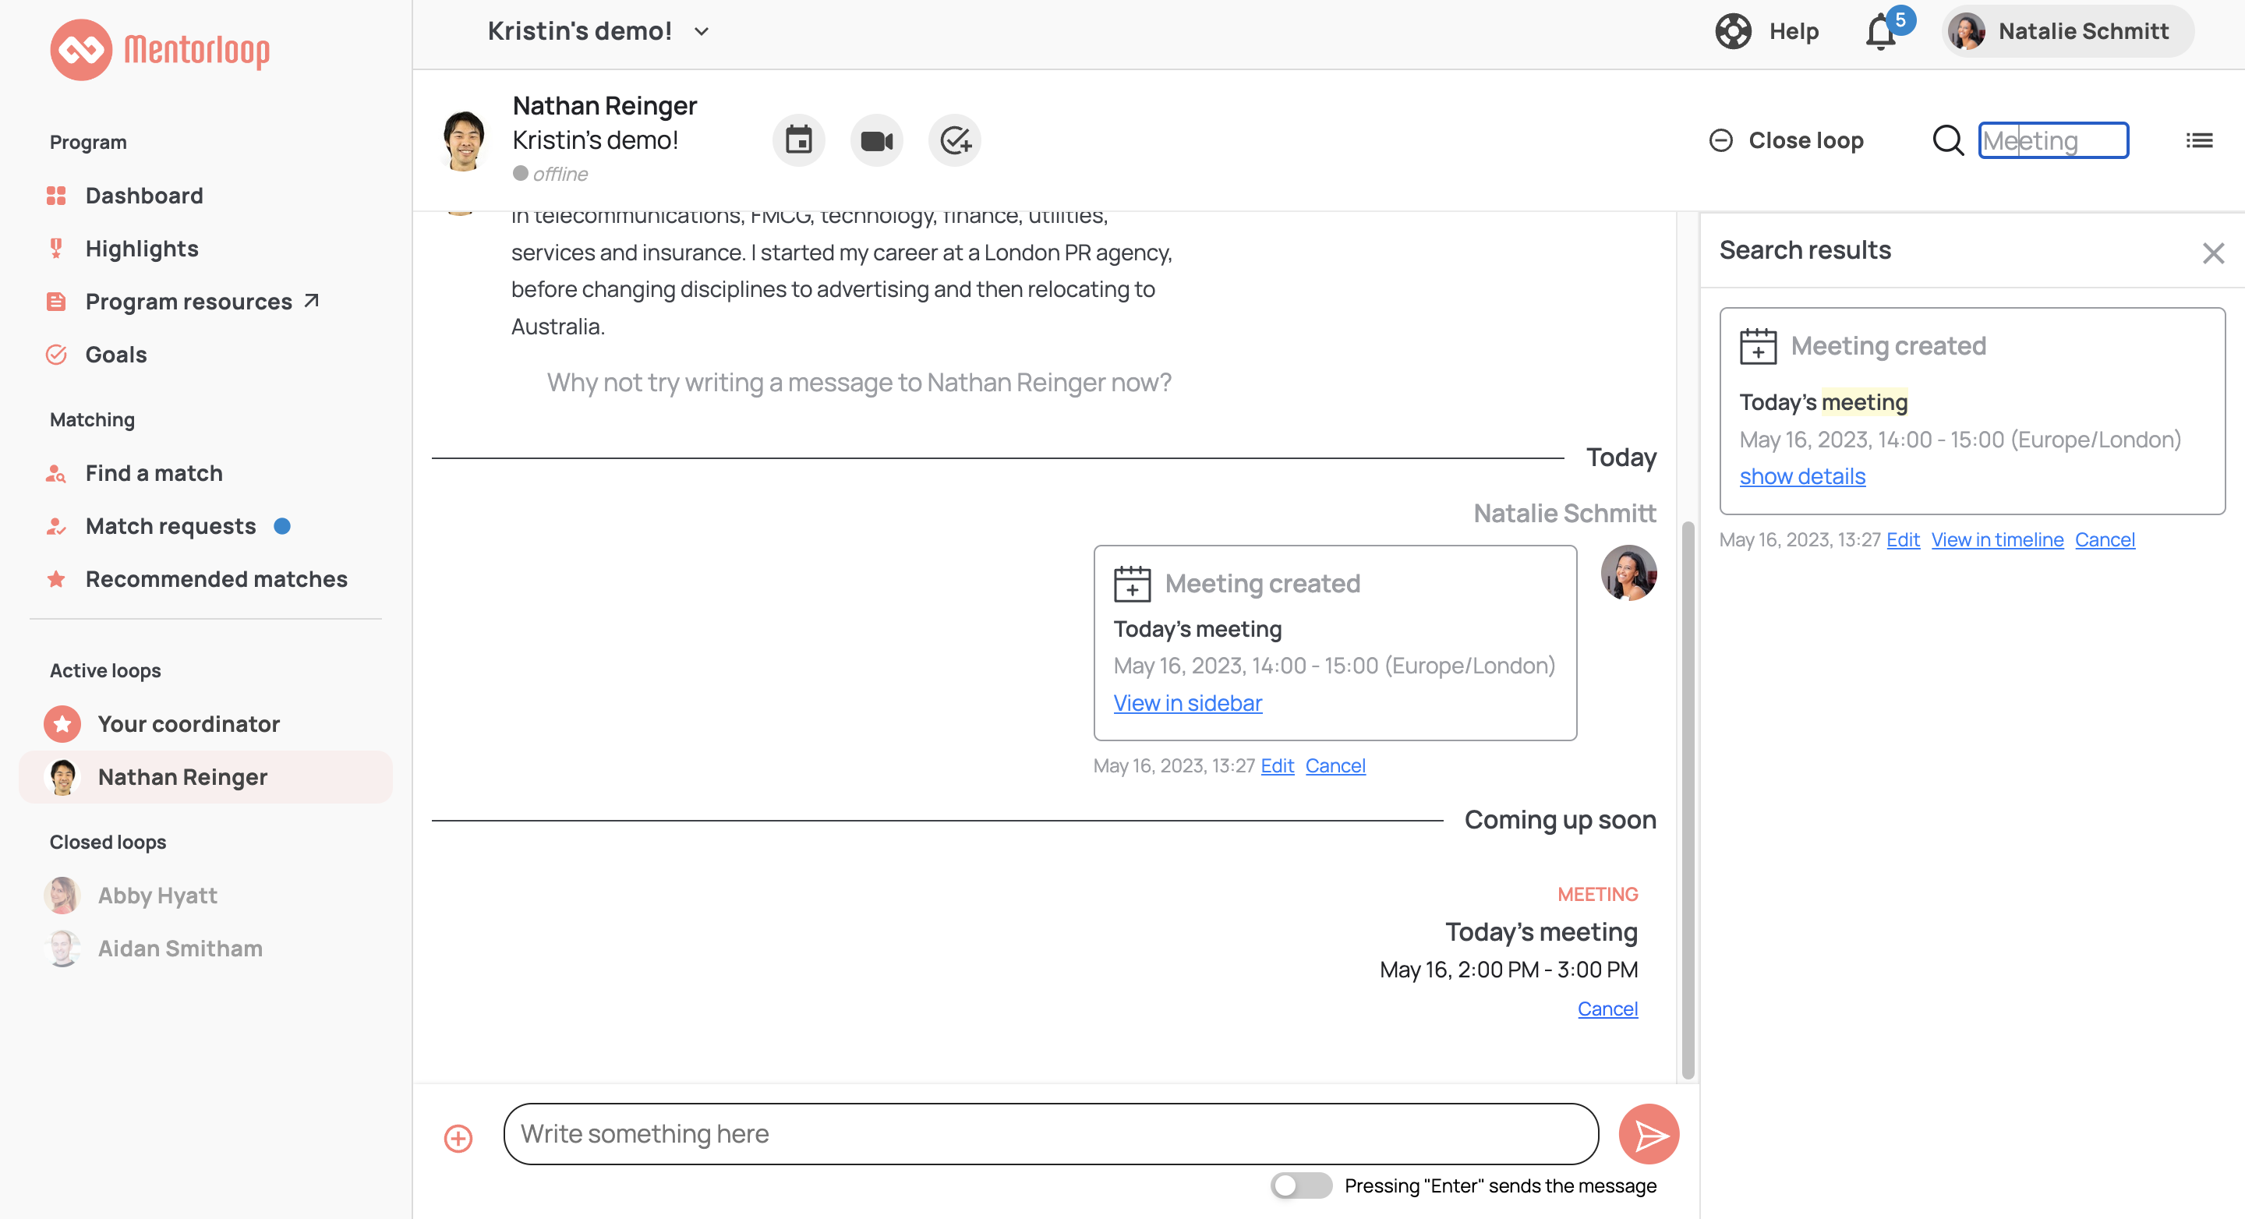This screenshot has width=2245, height=1219.
Task: Go to the Goals page
Action: (115, 355)
